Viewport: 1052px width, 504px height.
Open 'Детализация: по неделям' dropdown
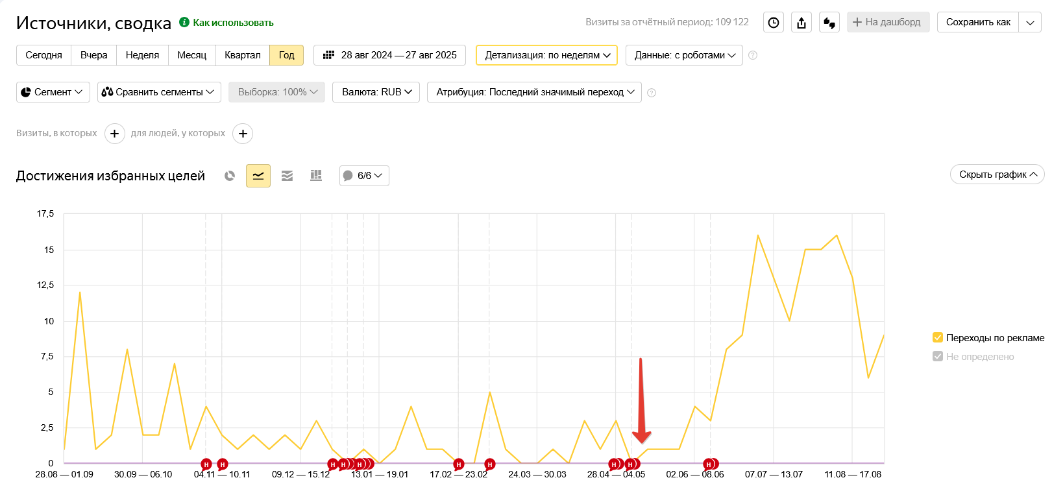click(546, 55)
